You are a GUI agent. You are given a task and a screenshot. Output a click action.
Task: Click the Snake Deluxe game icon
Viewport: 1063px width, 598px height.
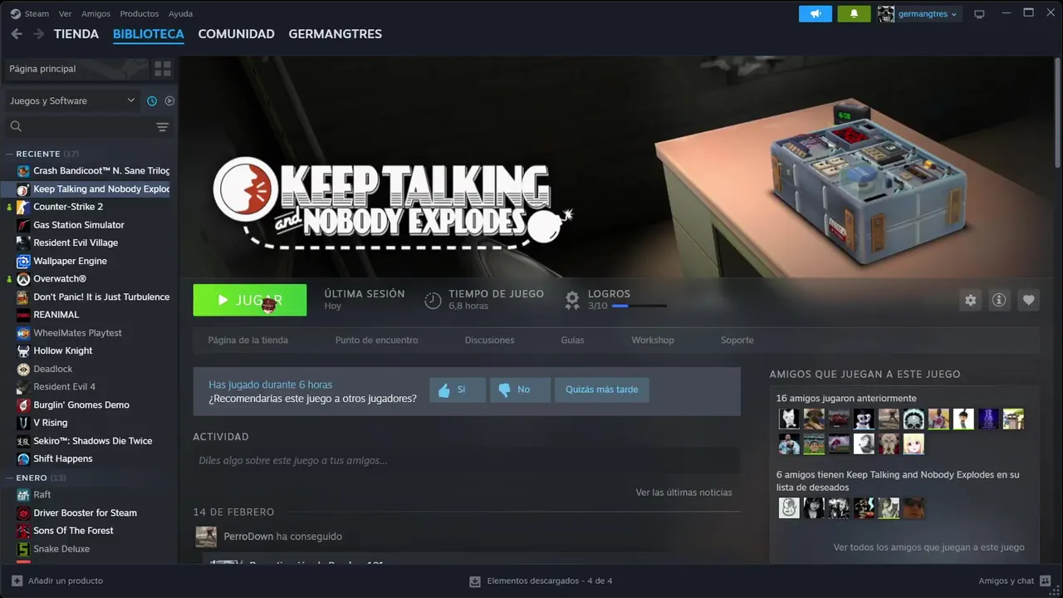click(x=23, y=549)
